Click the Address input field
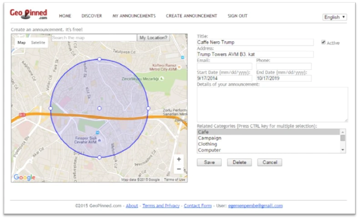Viewport: 359px width, 219px height. [x=255, y=54]
